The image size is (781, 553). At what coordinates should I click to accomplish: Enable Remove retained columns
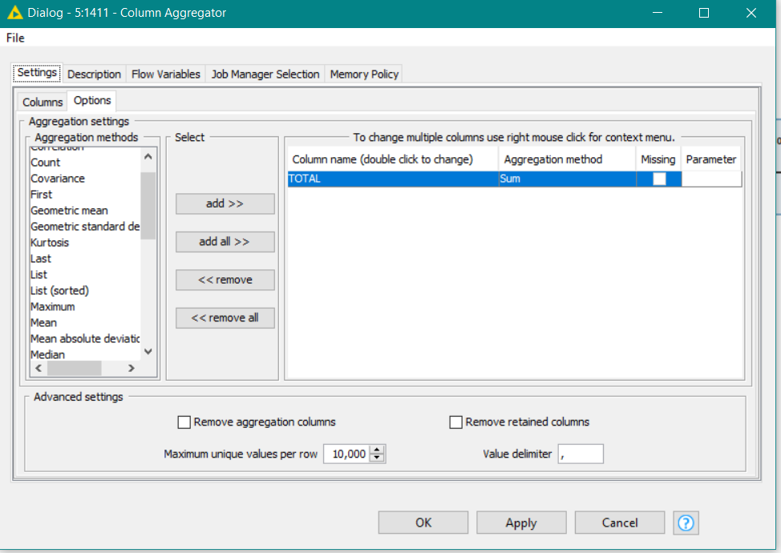[x=455, y=422]
